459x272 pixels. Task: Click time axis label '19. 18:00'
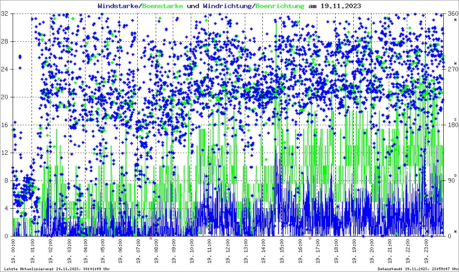[x=337, y=251]
